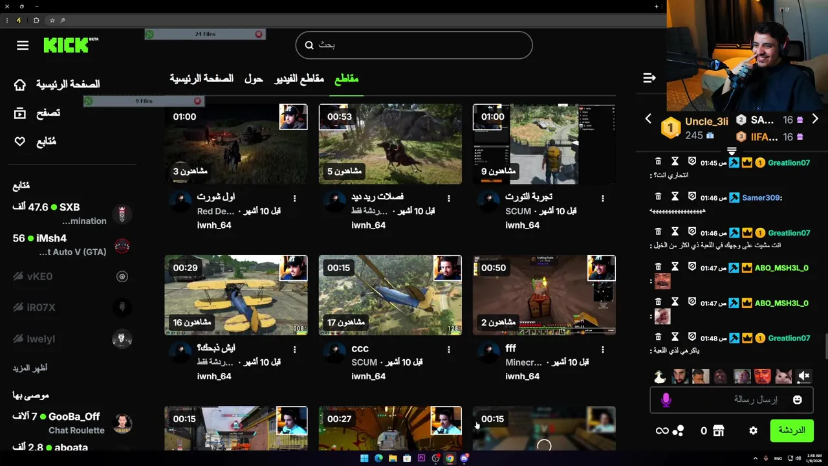828x466 pixels.
Task: Expand followed channels with أظهر المزيد
Action: (x=30, y=368)
